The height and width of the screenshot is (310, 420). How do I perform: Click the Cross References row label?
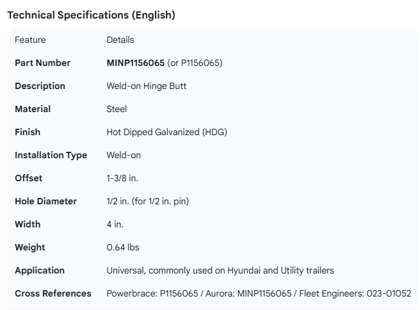pyautogui.click(x=53, y=293)
